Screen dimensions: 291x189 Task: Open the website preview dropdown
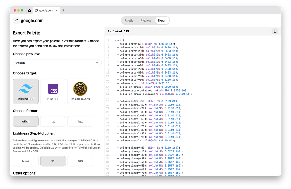(57, 63)
